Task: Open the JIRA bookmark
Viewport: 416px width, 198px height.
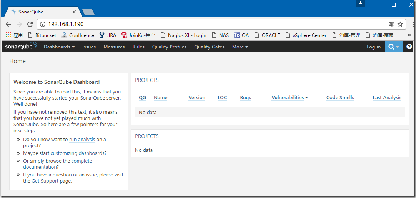Action: coord(108,35)
